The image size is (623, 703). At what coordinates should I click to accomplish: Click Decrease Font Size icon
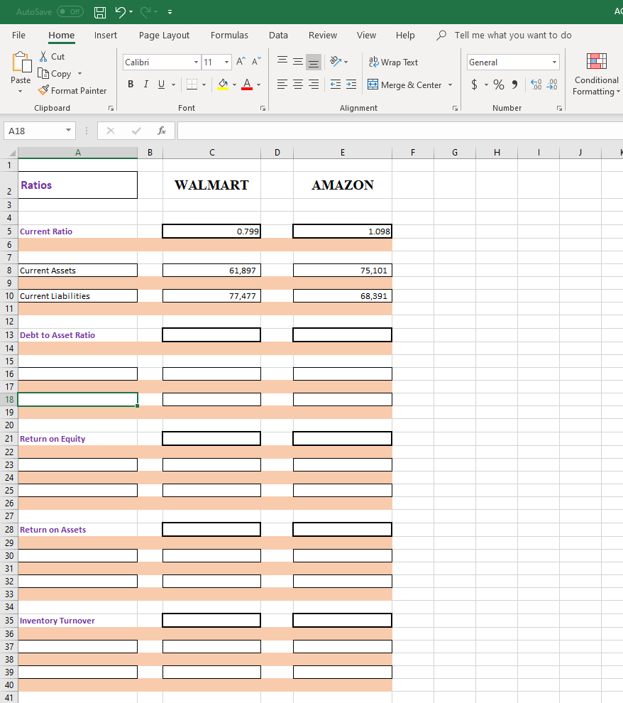tap(255, 61)
